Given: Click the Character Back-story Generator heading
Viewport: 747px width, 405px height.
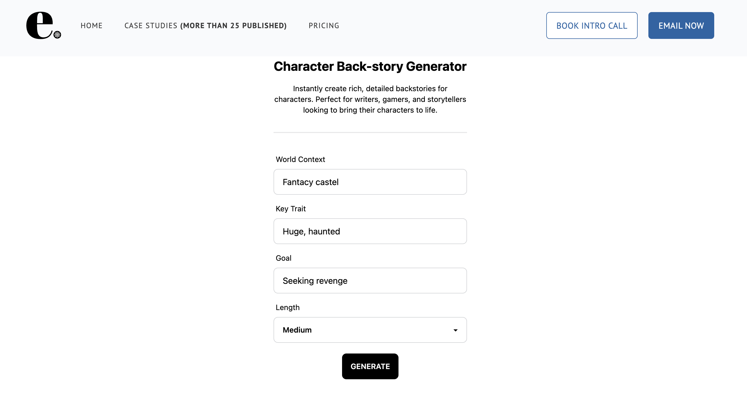Looking at the screenshot, I should pos(370,66).
